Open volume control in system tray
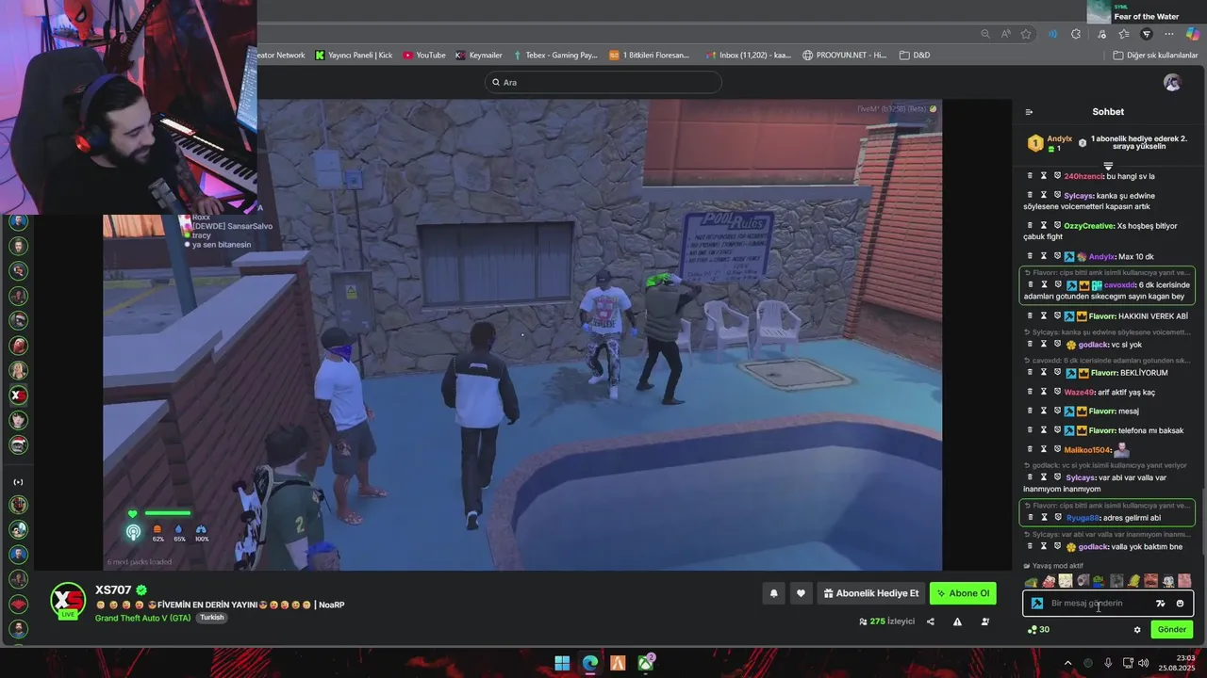This screenshot has height=678, width=1207. point(1143,663)
